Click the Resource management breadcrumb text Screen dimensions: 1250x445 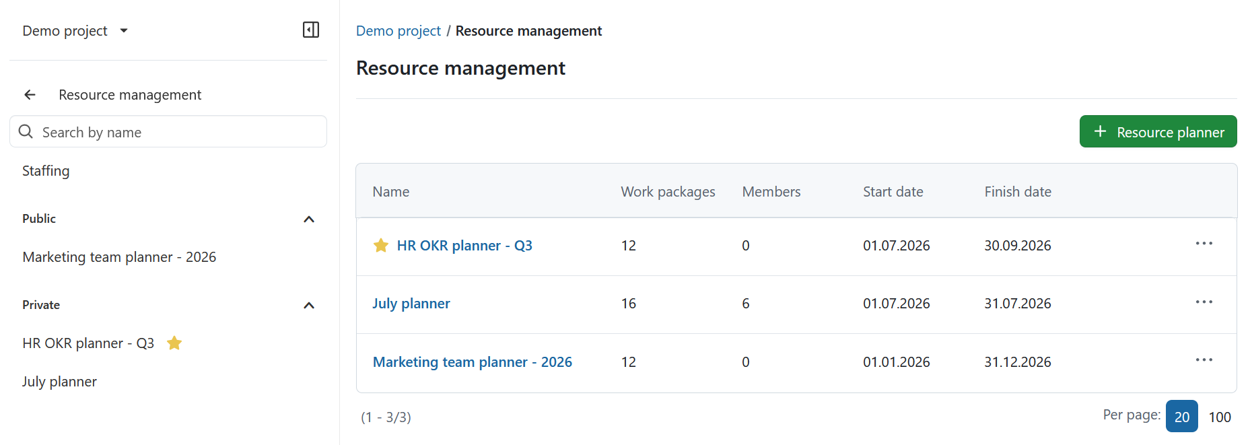coord(528,31)
